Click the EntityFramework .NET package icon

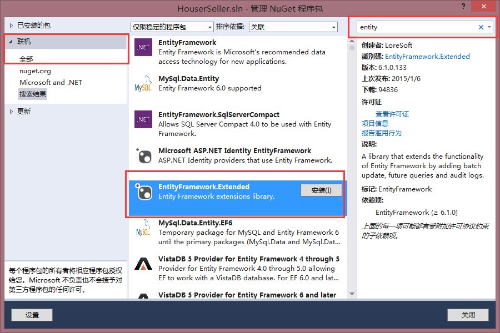[143, 47]
